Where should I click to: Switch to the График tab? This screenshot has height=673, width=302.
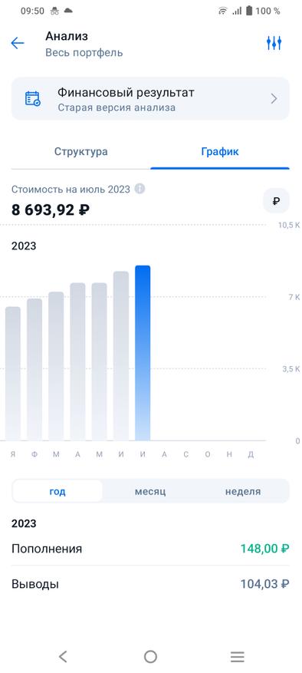[x=220, y=151]
